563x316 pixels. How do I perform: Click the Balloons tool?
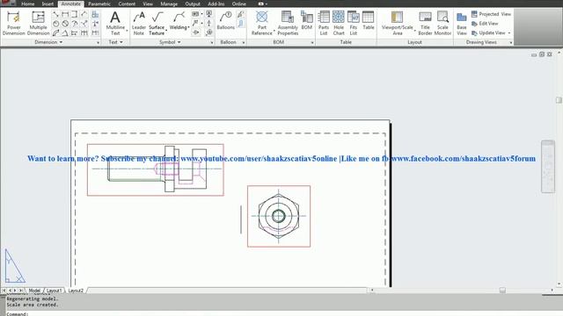click(225, 20)
